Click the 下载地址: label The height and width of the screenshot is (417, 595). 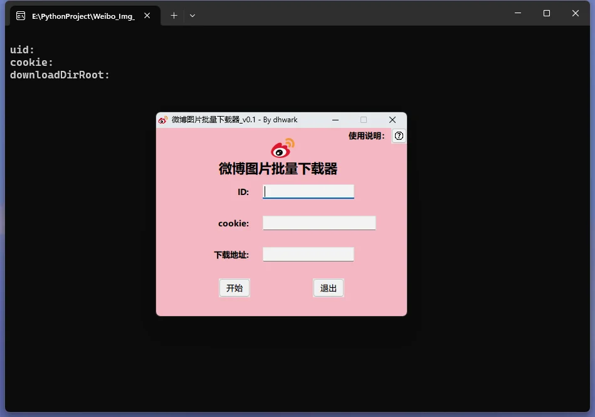(231, 255)
